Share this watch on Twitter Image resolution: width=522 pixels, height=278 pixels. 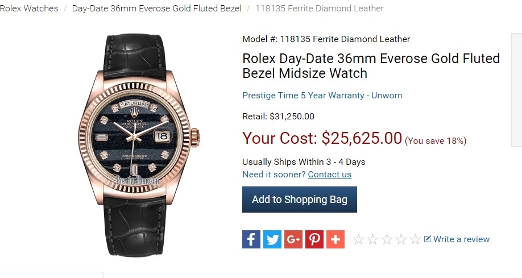coord(272,239)
